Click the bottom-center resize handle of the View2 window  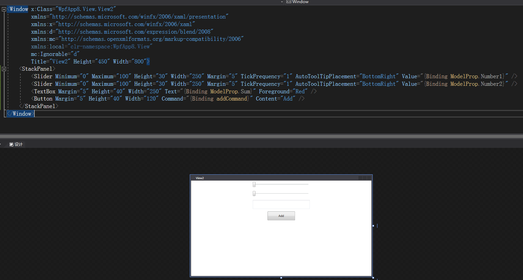click(281, 278)
